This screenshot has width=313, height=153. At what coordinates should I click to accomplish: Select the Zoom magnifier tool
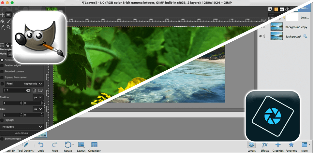8,27
